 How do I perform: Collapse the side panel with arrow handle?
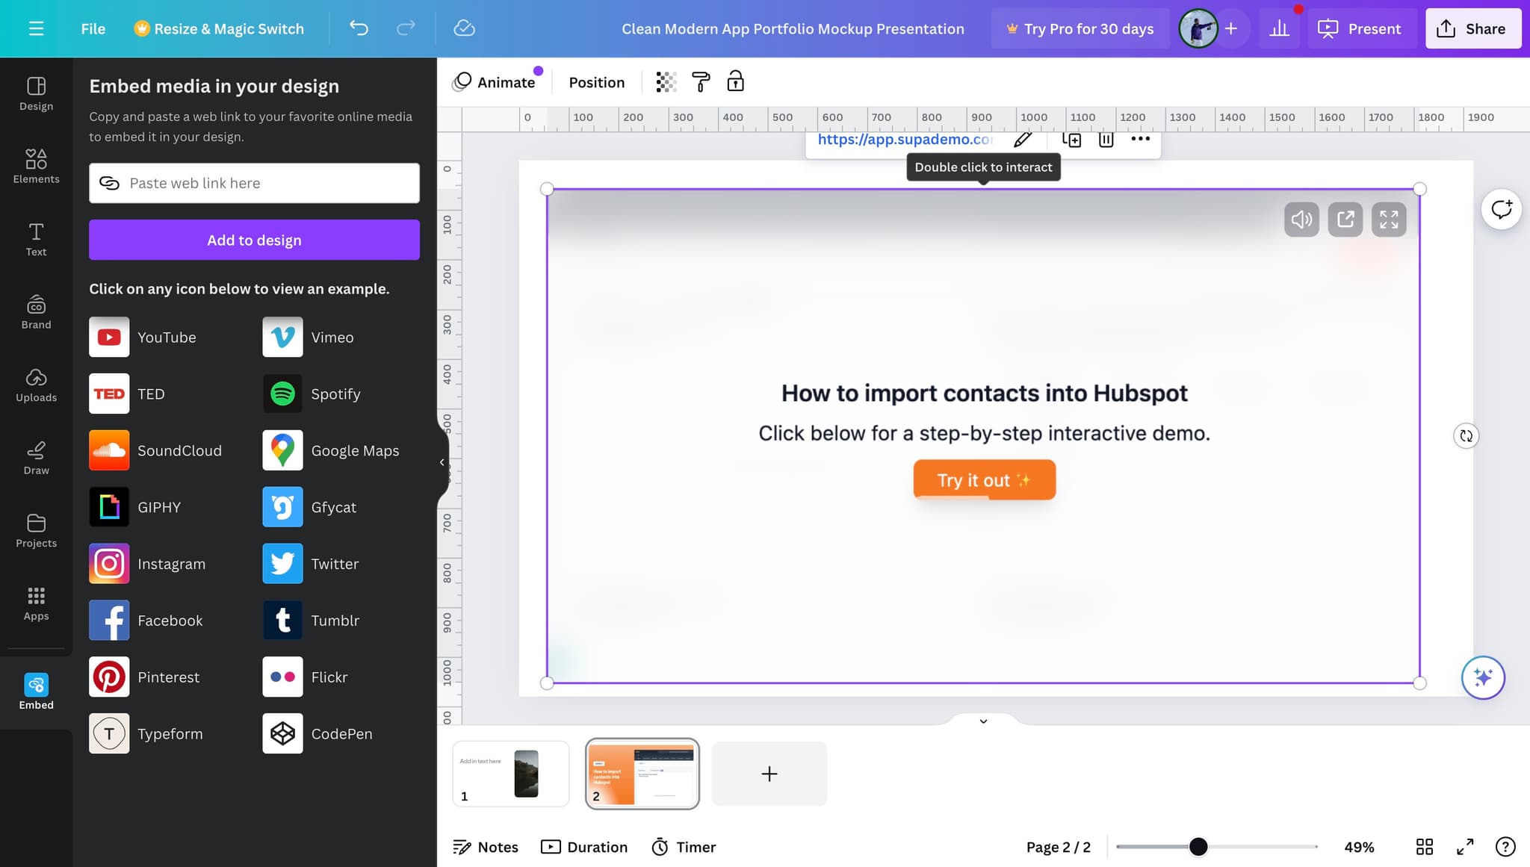(442, 462)
